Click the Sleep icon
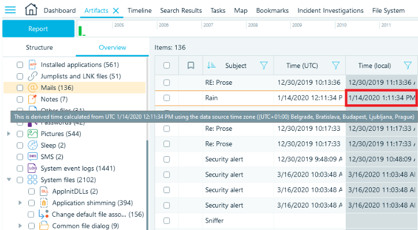This screenshot has width=418, height=230. point(32,145)
